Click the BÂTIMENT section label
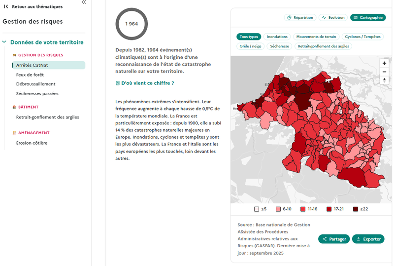This screenshot has height=266, width=394. point(29,107)
